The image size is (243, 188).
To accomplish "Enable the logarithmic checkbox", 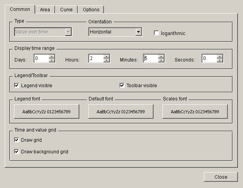I will click(x=157, y=33).
